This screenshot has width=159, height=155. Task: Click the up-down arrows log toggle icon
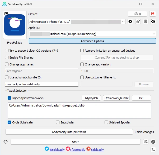[153, 149]
